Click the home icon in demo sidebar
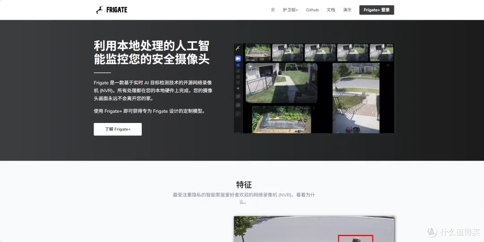The width and height of the screenshot is (484, 242). pyautogui.click(x=238, y=65)
